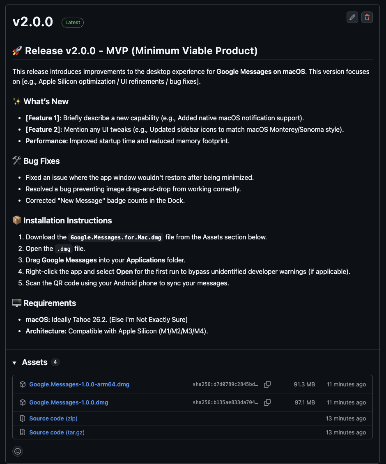Click the Assets heading label
Image resolution: width=386 pixels, height=464 pixels.
click(34, 362)
